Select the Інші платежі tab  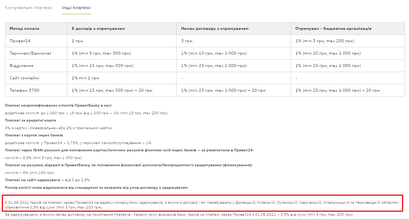76,8
